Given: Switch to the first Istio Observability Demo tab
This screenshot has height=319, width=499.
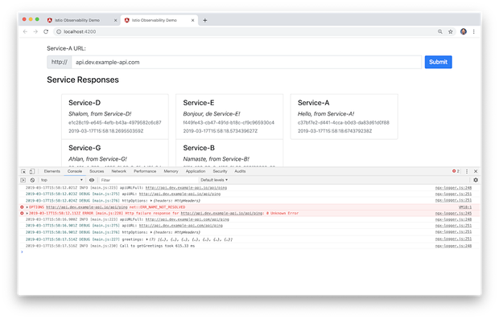Looking at the screenshot, I should 77,20.
